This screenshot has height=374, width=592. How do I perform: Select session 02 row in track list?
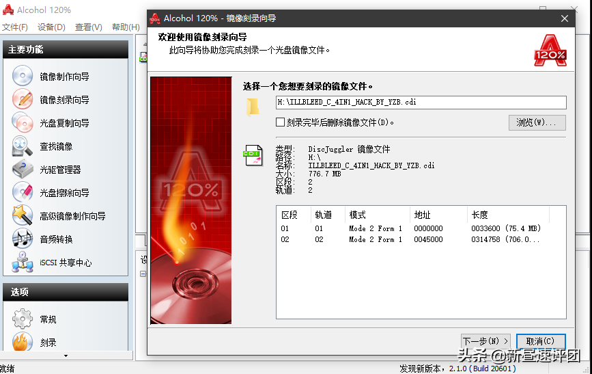[x=410, y=239]
